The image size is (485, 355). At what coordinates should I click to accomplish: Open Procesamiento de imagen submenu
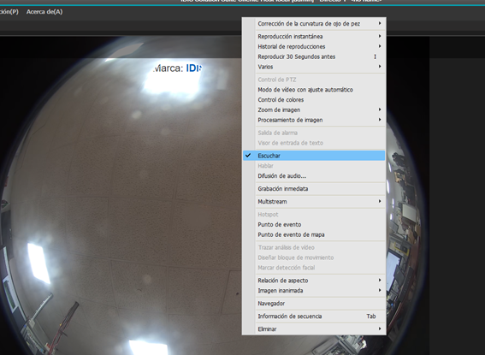click(314, 120)
